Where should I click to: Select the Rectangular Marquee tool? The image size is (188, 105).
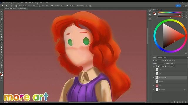click(1, 14)
